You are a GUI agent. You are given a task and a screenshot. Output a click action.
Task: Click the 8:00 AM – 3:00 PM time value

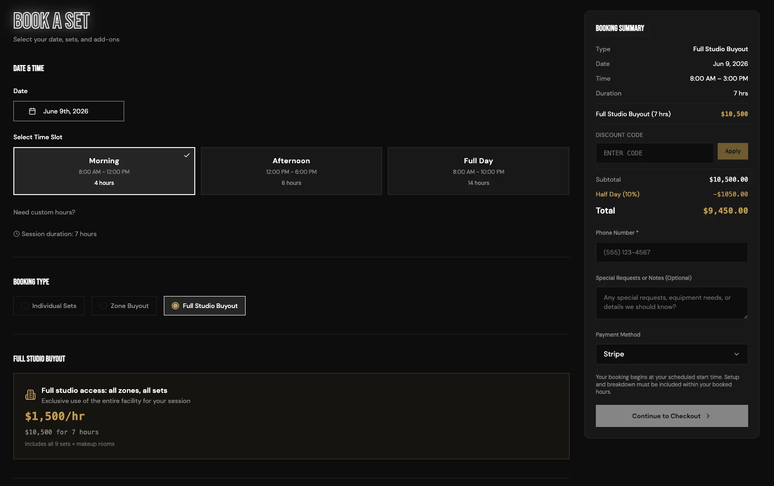(x=719, y=78)
